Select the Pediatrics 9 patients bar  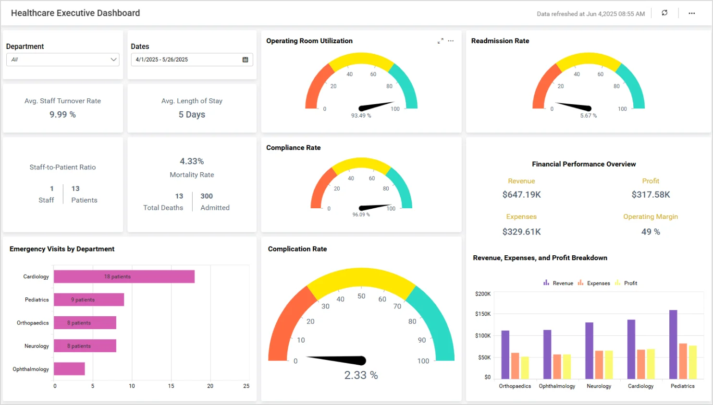pos(89,300)
